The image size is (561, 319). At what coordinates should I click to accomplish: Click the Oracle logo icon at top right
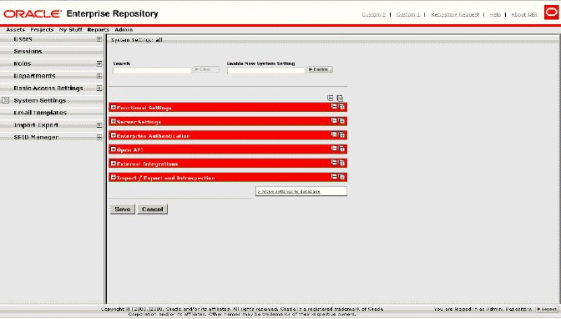551,13
